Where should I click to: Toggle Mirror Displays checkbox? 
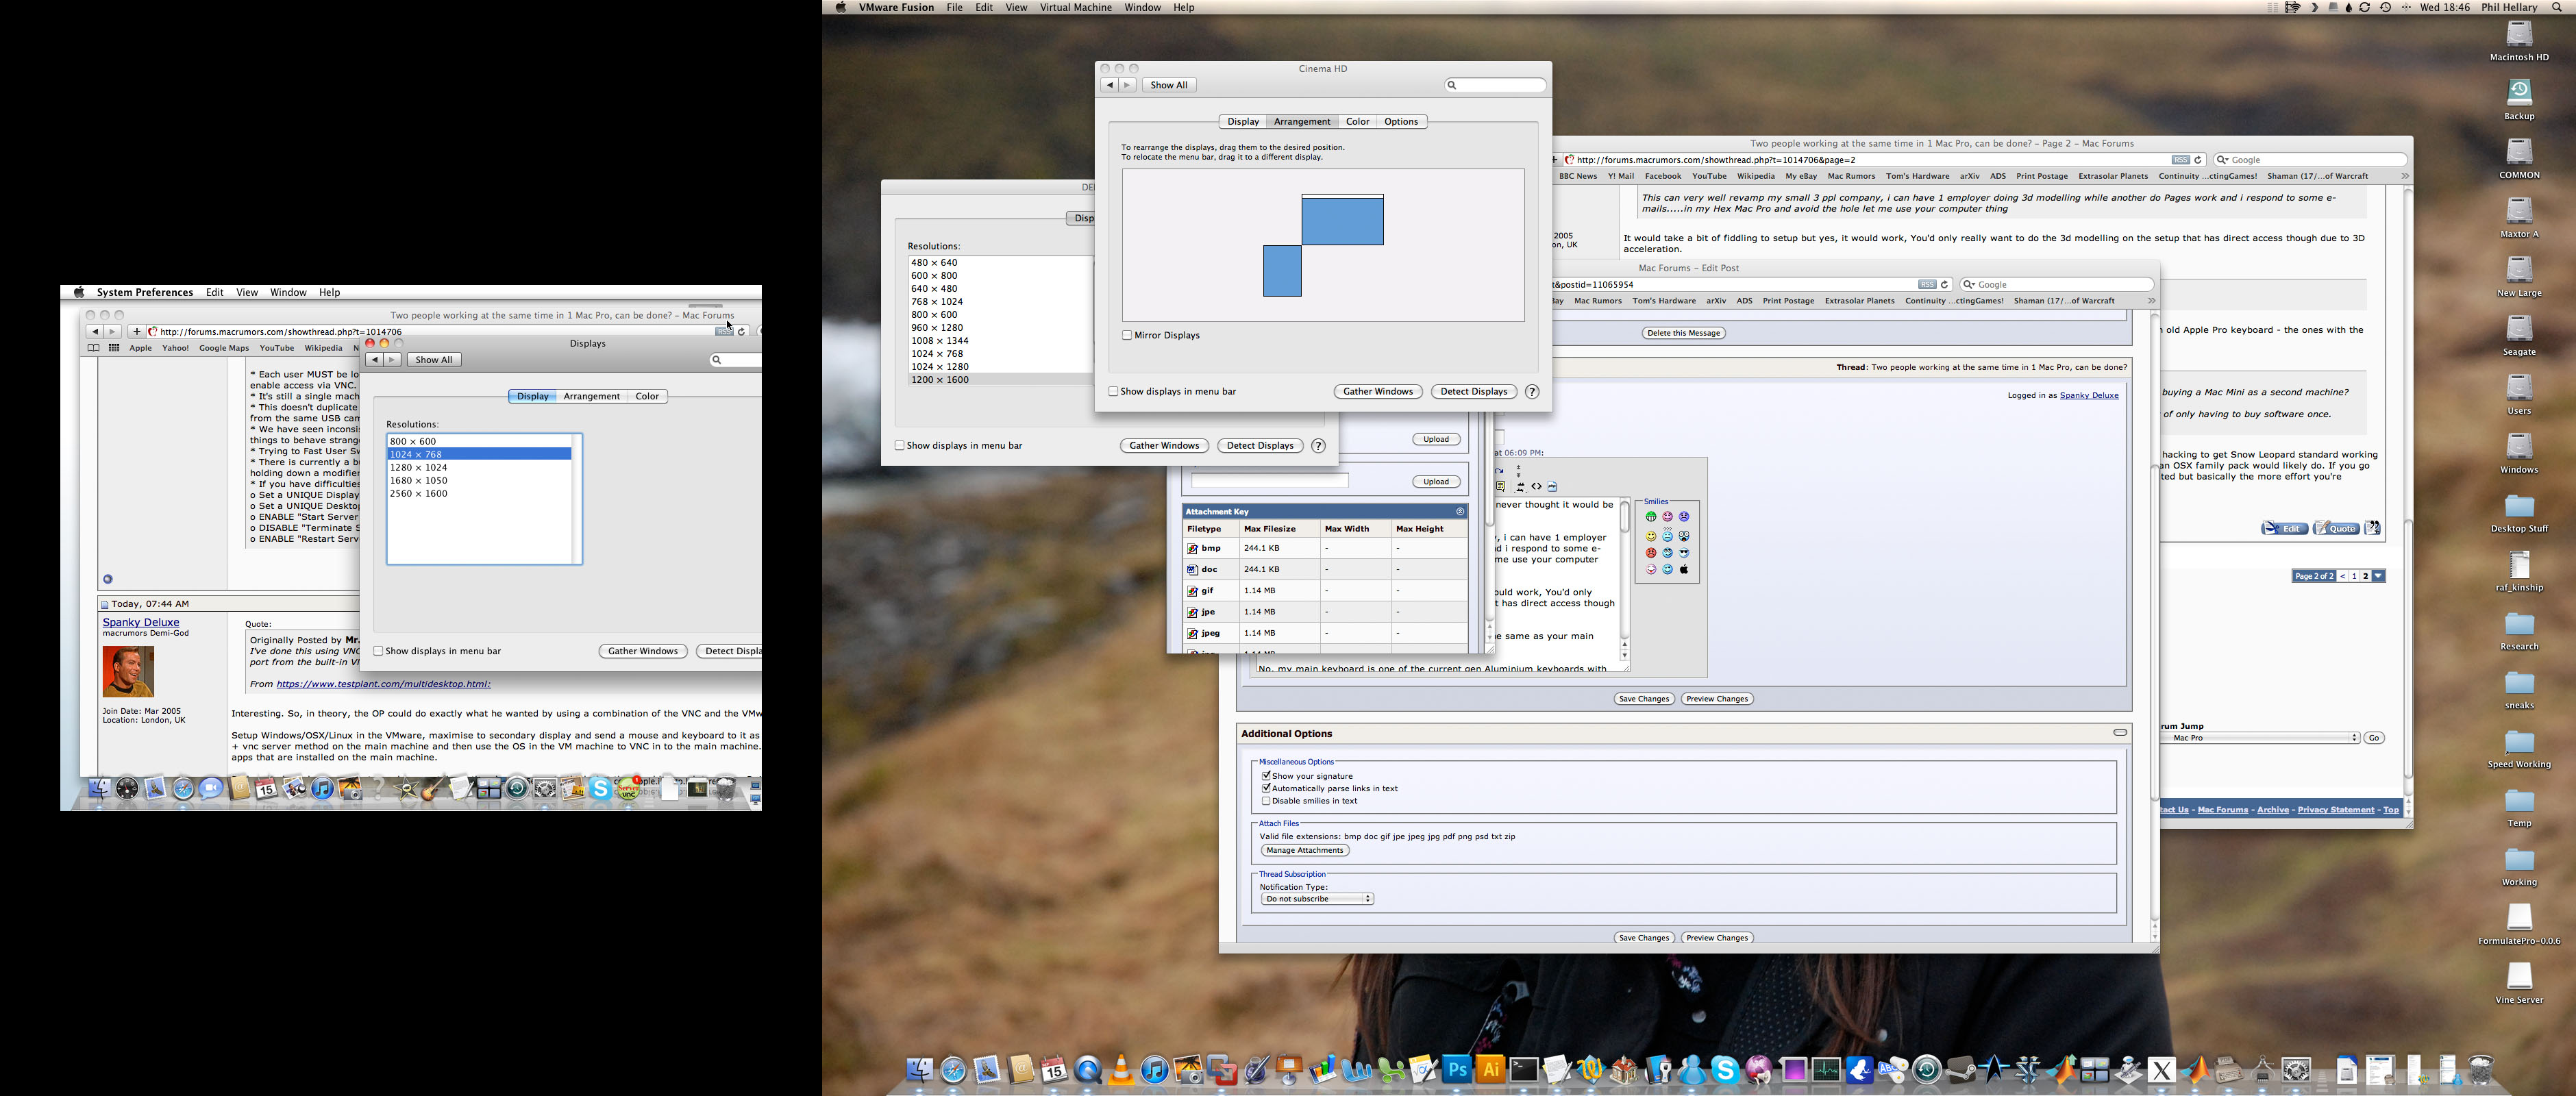(1126, 335)
